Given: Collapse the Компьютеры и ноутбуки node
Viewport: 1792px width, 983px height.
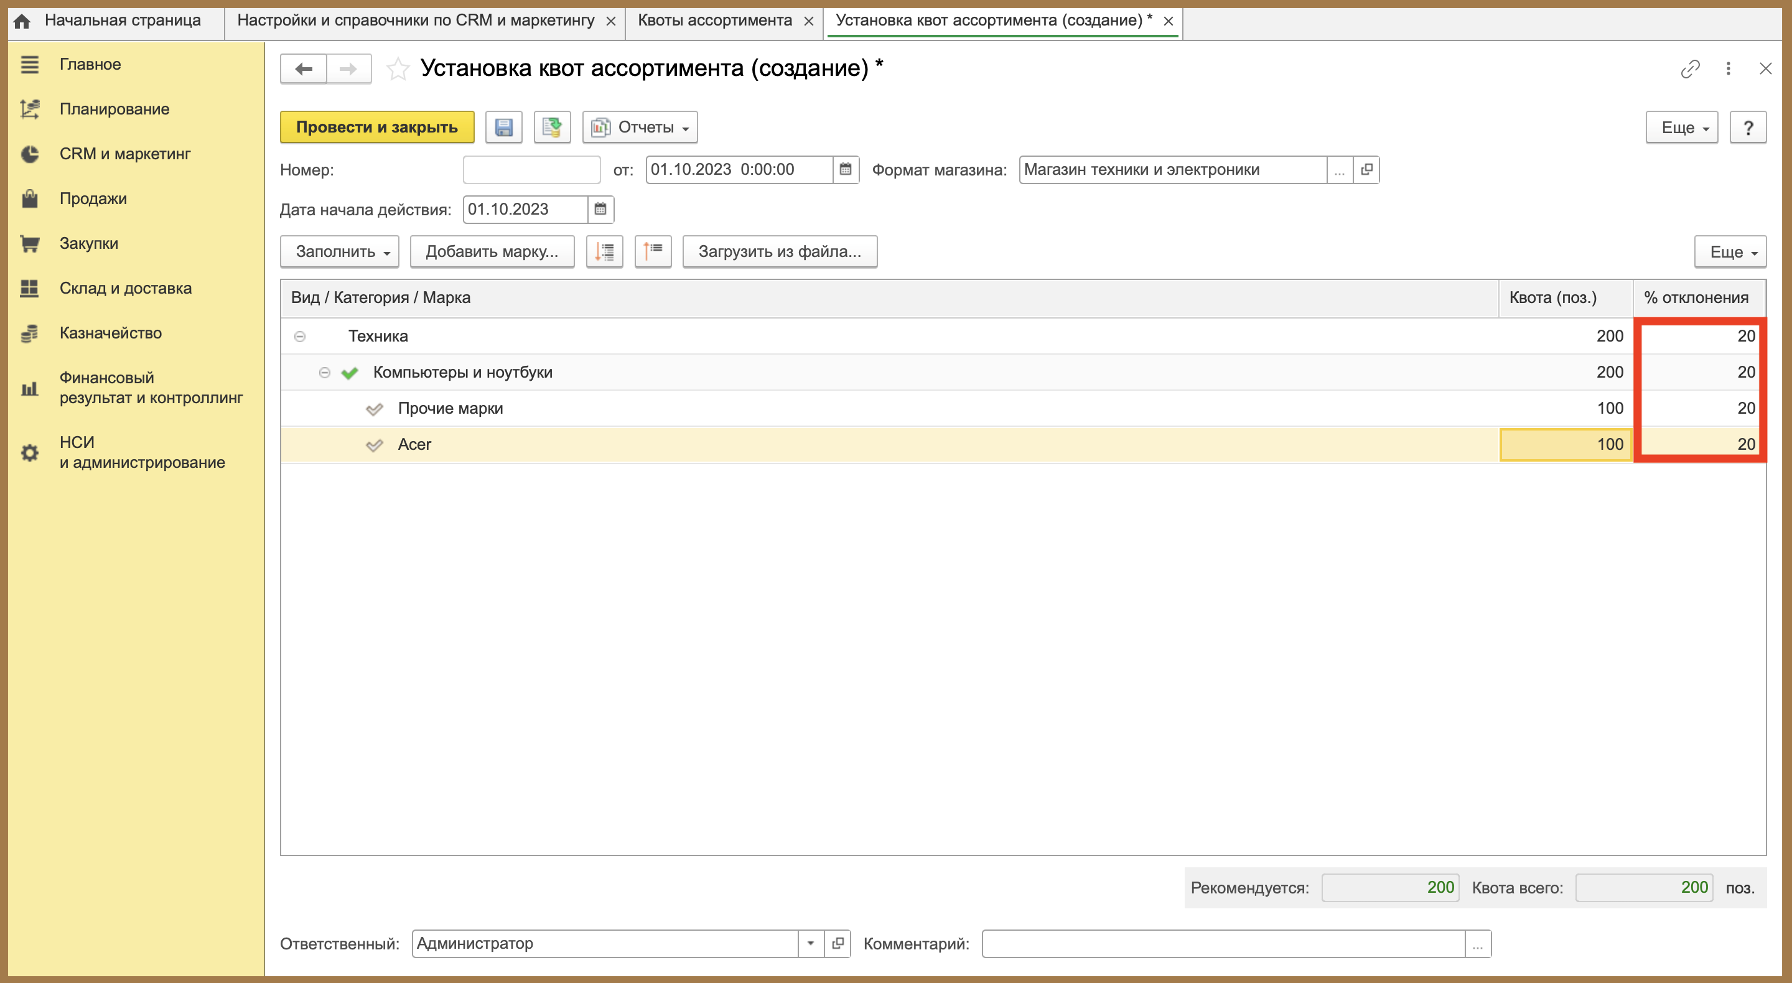Looking at the screenshot, I should coord(324,373).
